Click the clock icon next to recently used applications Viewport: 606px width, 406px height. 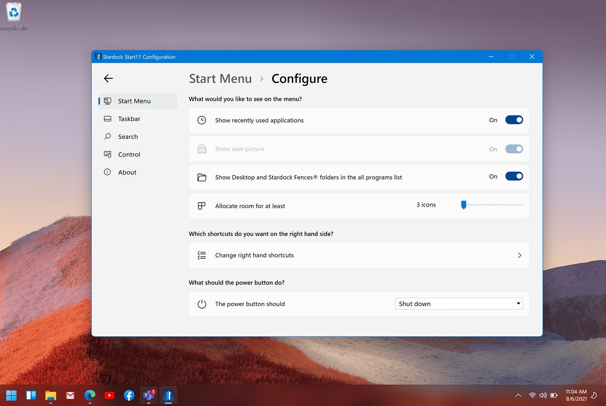[202, 120]
